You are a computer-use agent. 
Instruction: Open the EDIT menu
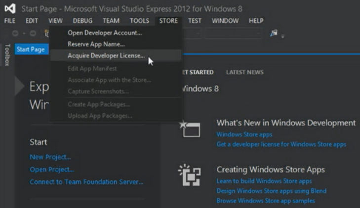click(32, 21)
